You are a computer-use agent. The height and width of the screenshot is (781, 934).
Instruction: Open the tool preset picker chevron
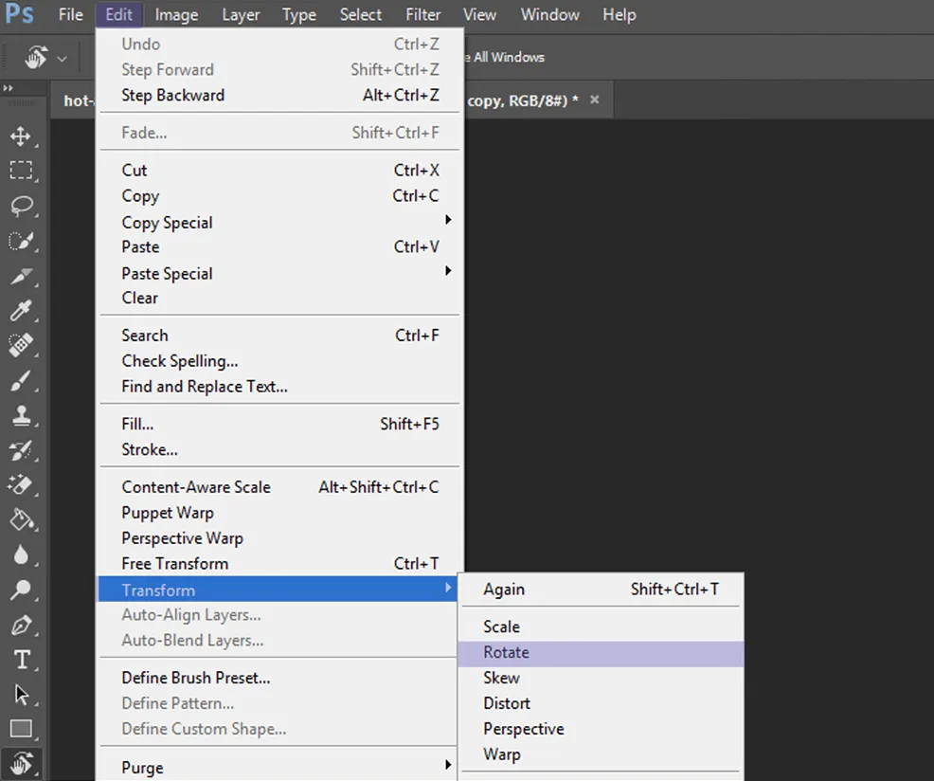point(62,59)
